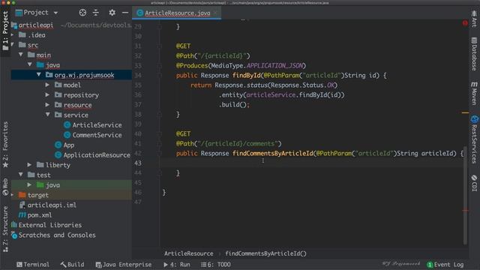The image size is (480, 270).
Task: Click the fold marker on line 34
Action: (159, 75)
